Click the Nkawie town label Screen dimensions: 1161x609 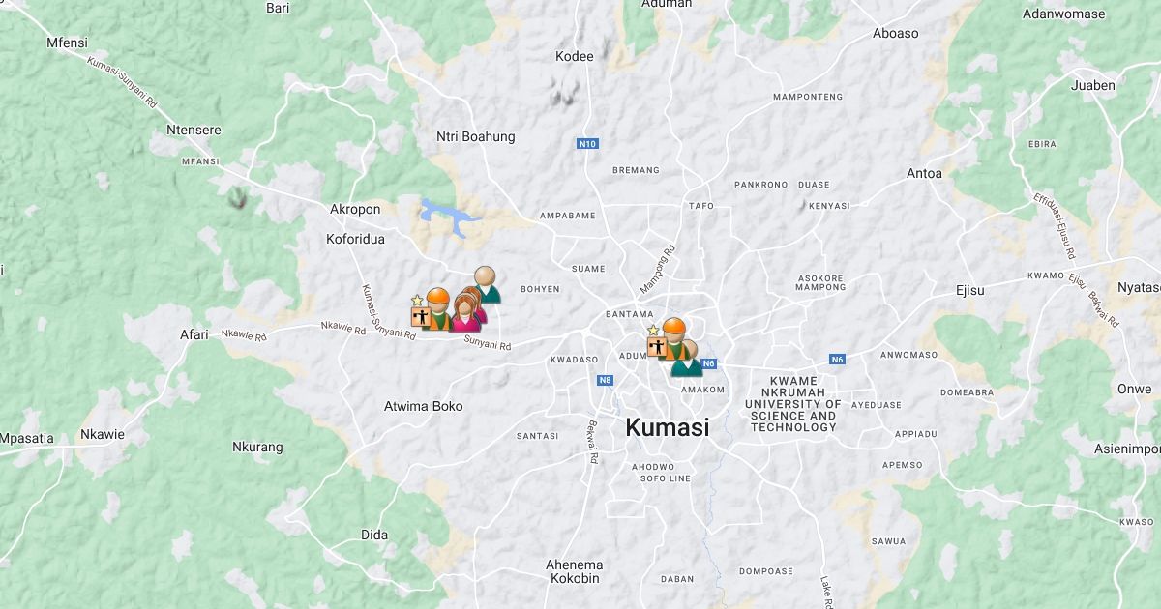103,434
